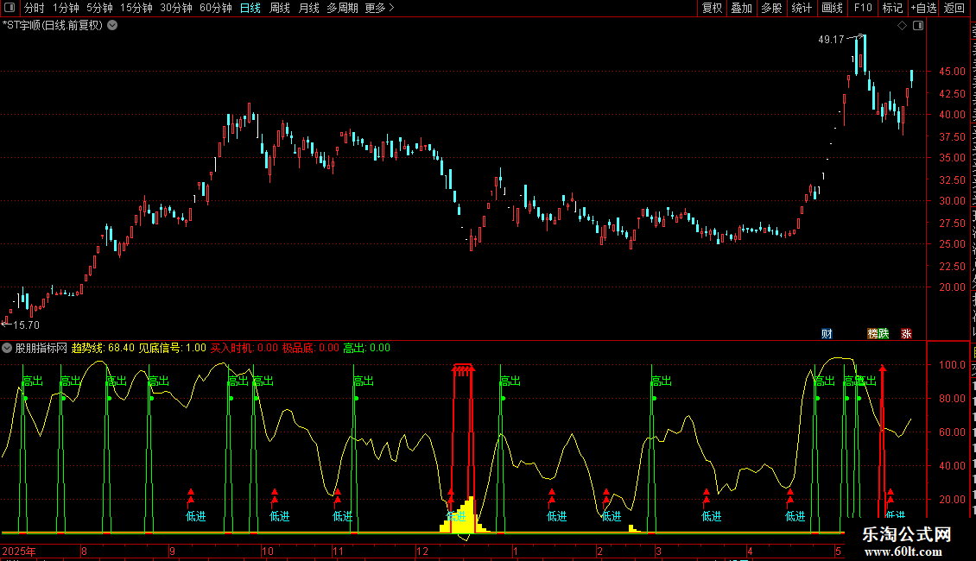Select the 日线 daily tab
This screenshot has width=976, height=561.
point(250,8)
